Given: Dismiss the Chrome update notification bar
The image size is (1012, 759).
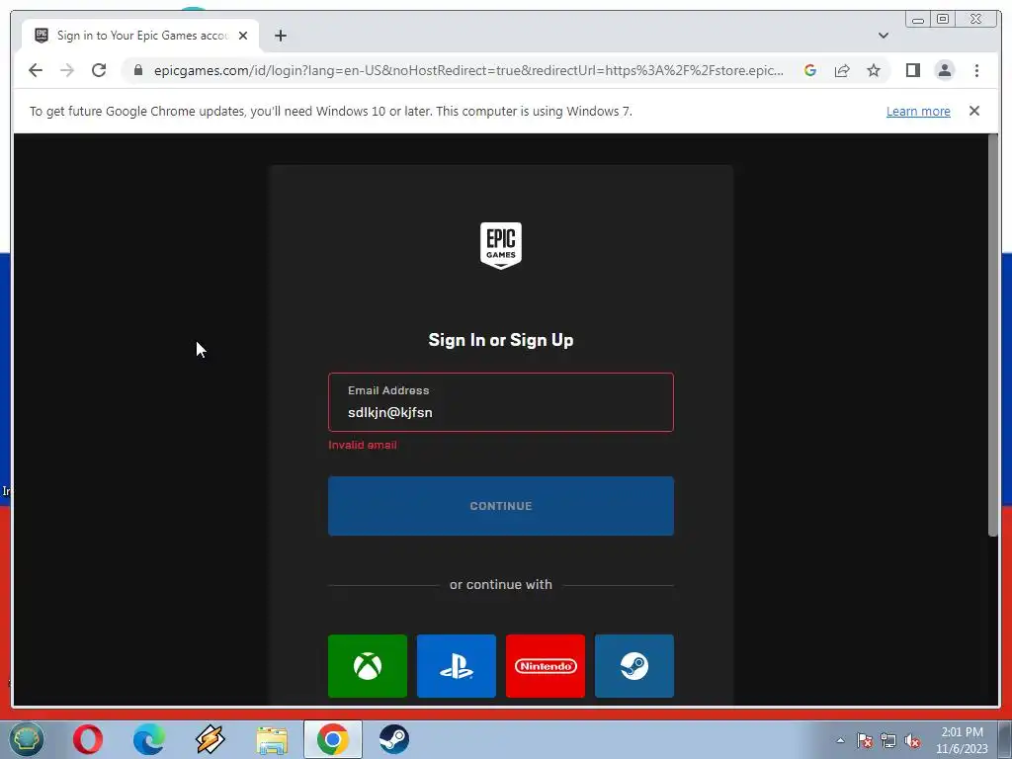Looking at the screenshot, I should coord(974,111).
